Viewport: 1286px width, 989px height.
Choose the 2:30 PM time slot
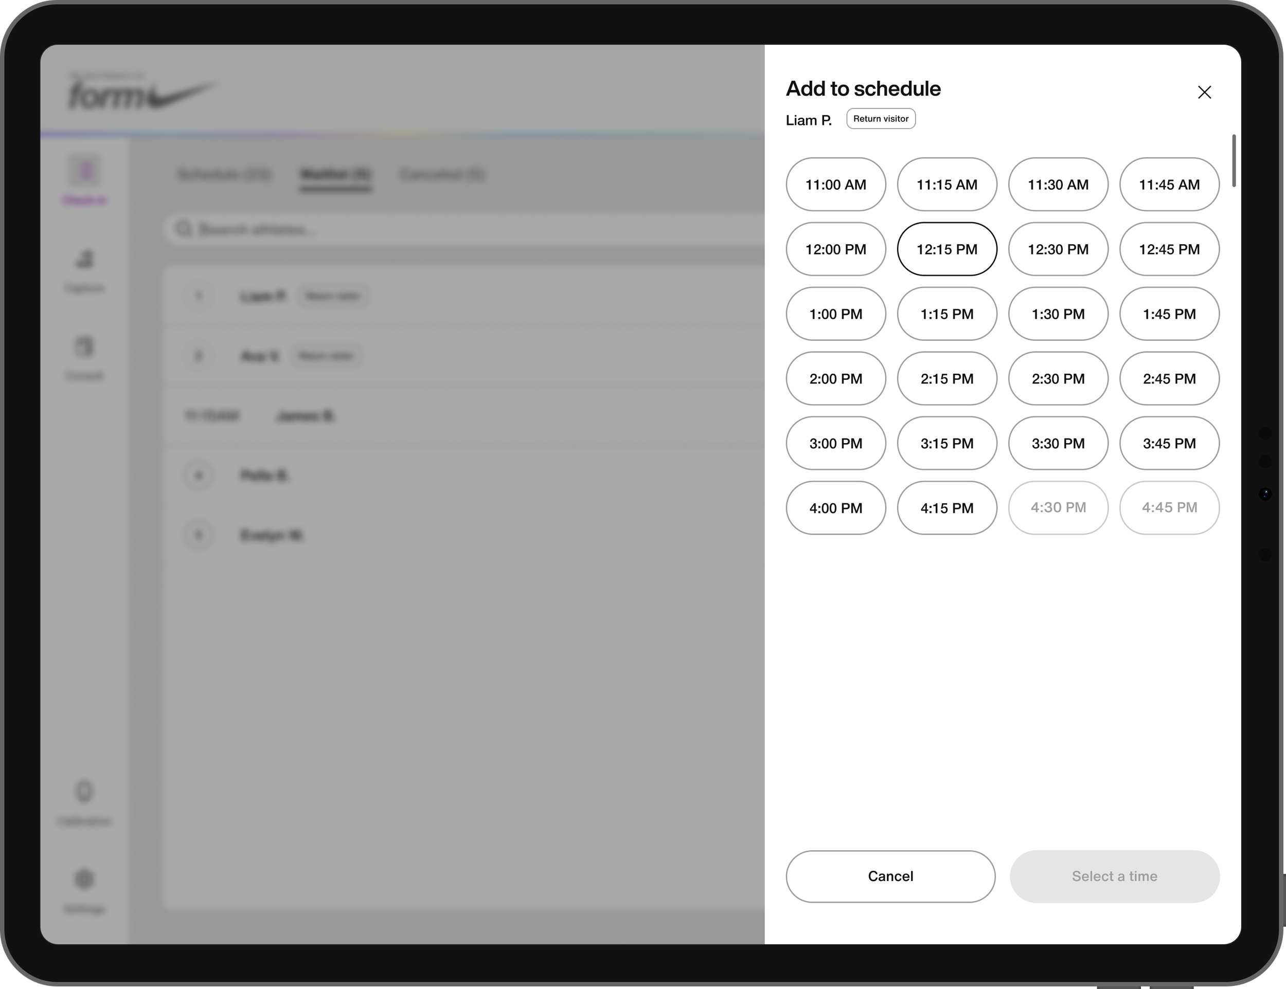(x=1058, y=378)
